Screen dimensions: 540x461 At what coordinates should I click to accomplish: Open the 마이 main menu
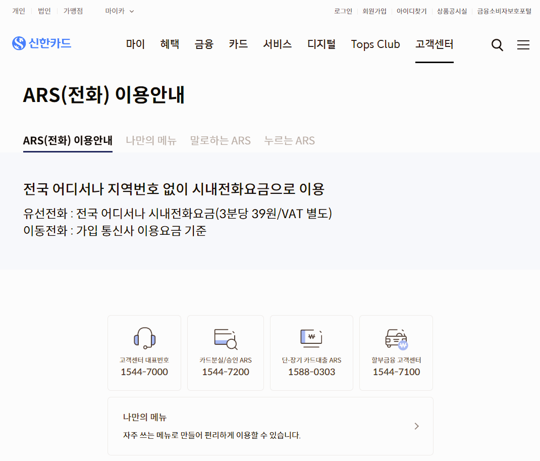tap(135, 44)
